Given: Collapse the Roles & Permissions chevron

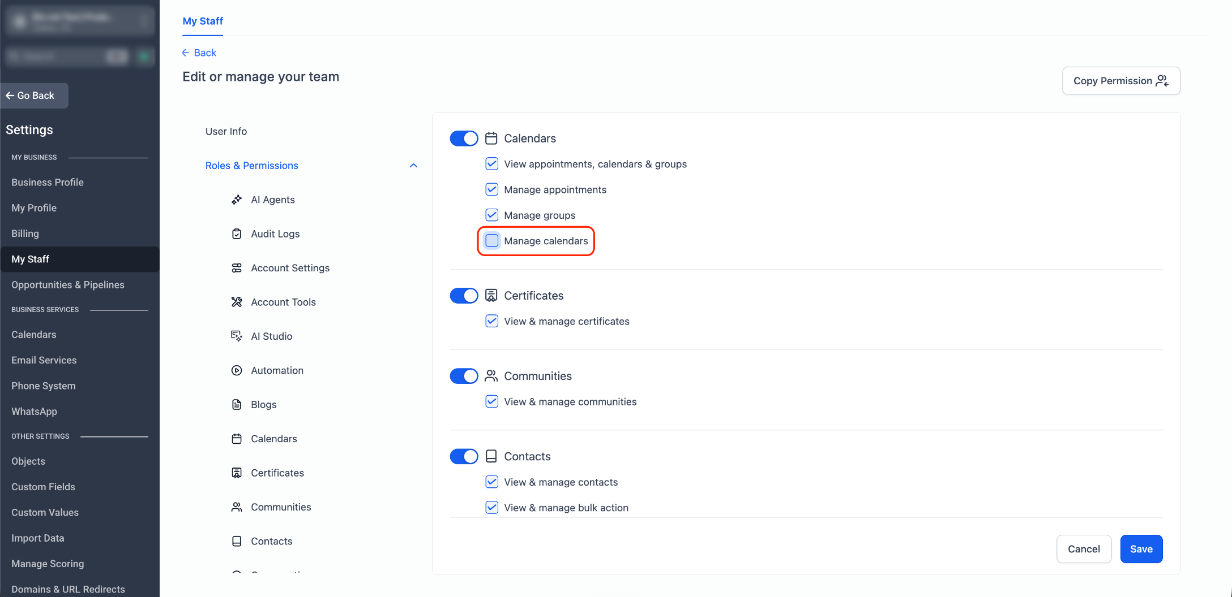Looking at the screenshot, I should 413,166.
